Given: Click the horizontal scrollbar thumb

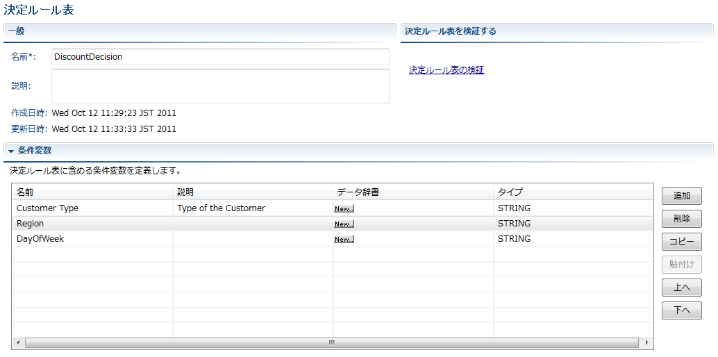Looking at the screenshot, I should 331,343.
